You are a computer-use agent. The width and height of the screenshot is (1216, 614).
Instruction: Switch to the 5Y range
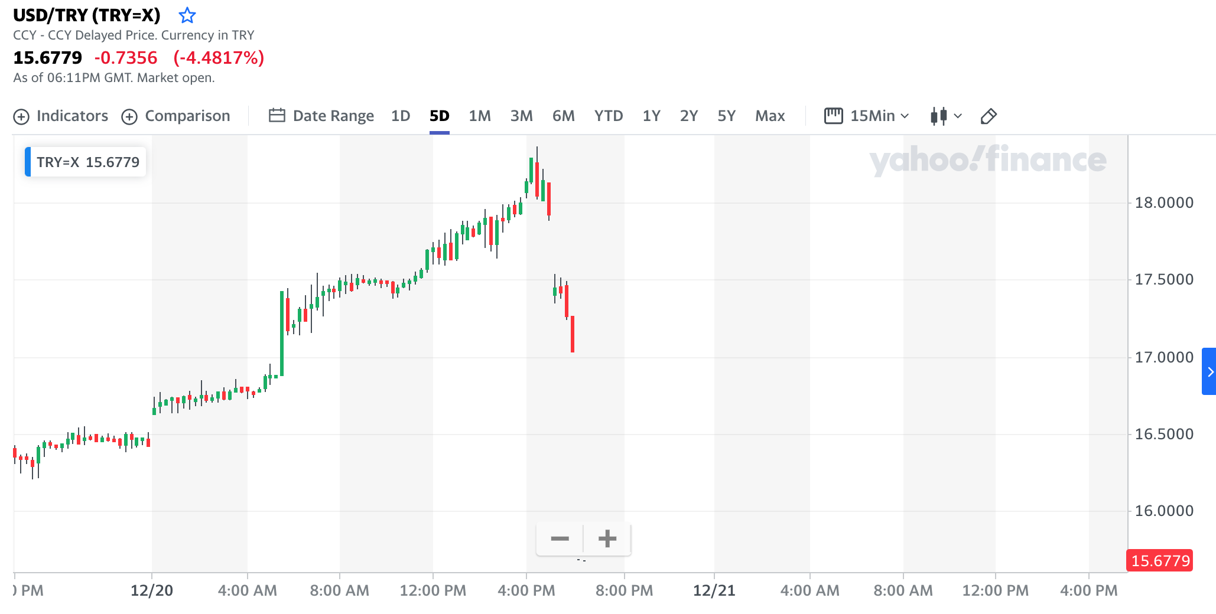pyautogui.click(x=726, y=116)
